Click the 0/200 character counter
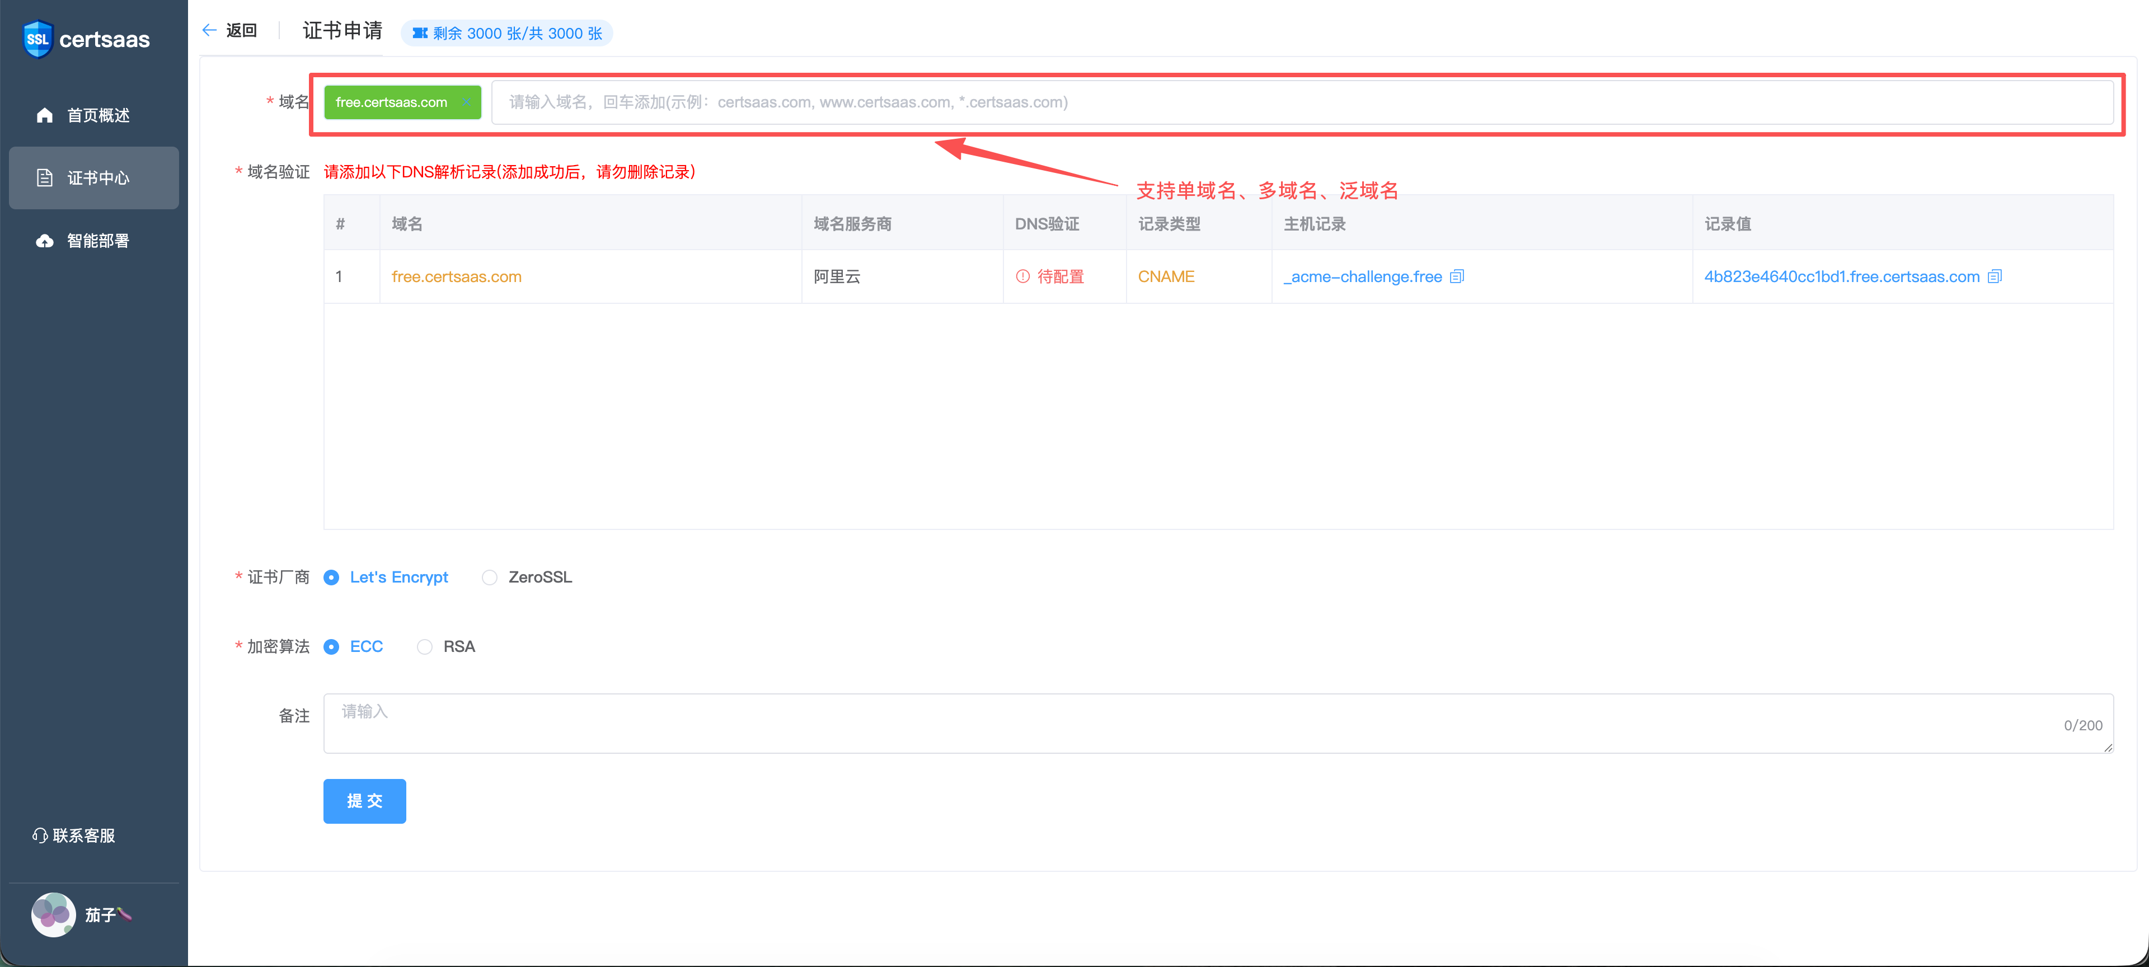Viewport: 2149px width, 967px height. 2082,725
